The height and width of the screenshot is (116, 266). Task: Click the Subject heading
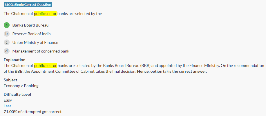pos(10,80)
